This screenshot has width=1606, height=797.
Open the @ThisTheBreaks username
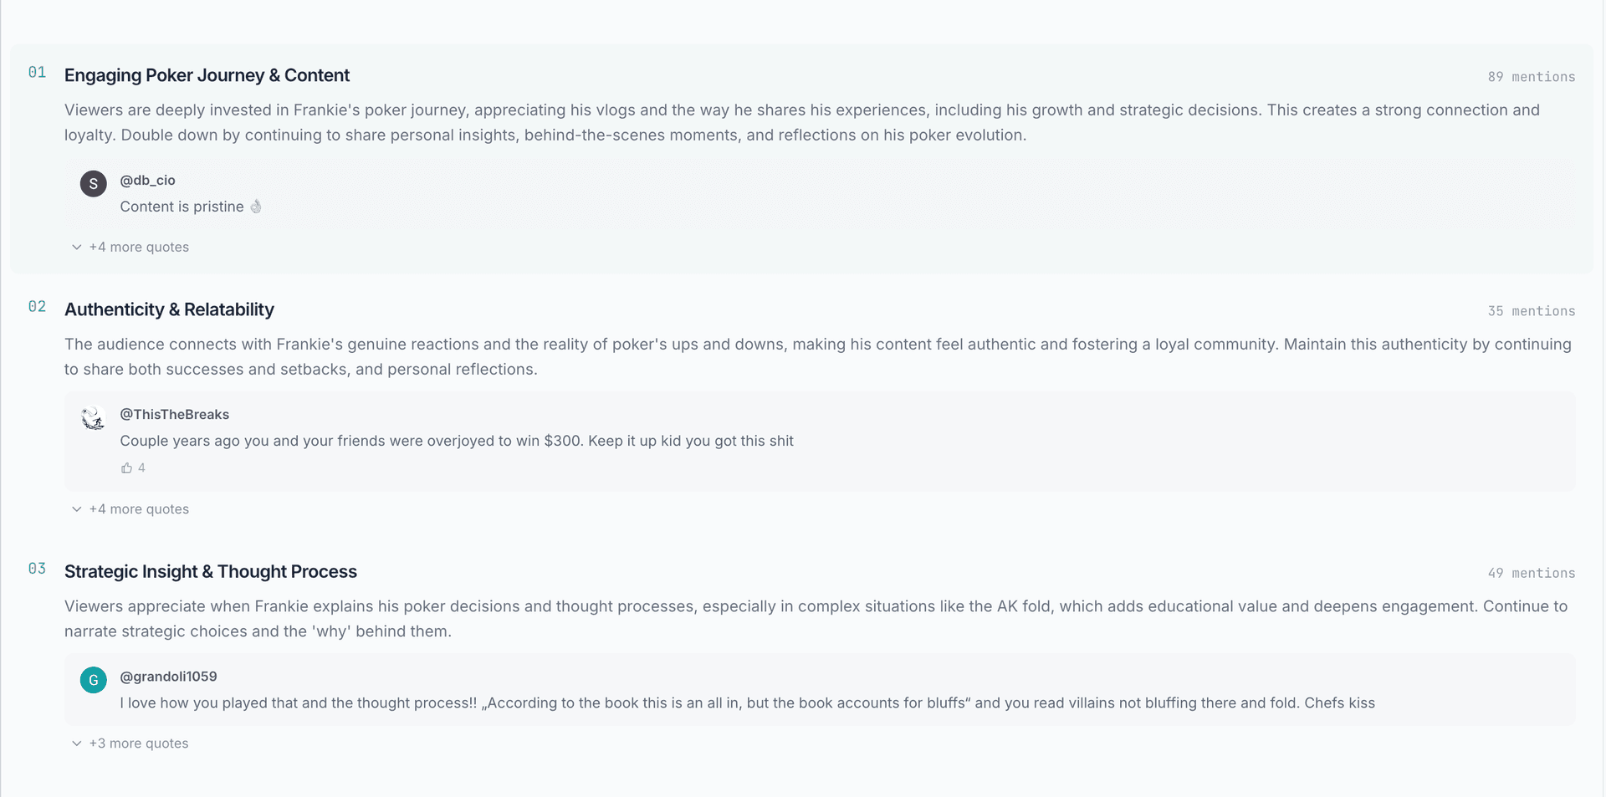click(174, 414)
